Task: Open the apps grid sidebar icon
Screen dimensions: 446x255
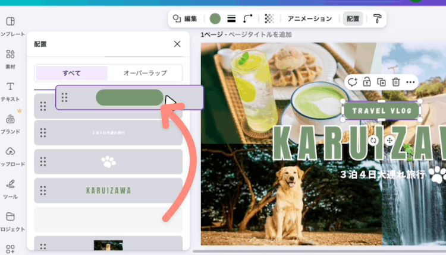Action: click(x=11, y=249)
